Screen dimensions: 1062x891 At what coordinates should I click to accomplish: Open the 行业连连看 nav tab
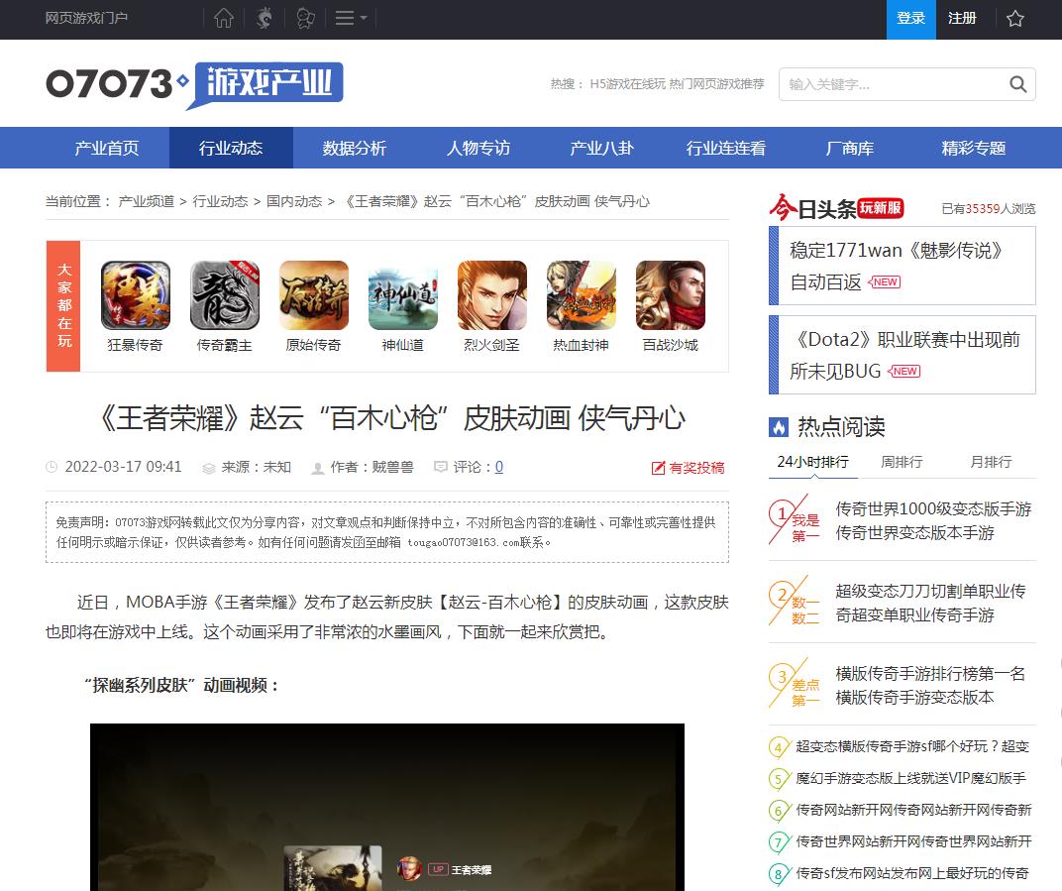coord(726,148)
